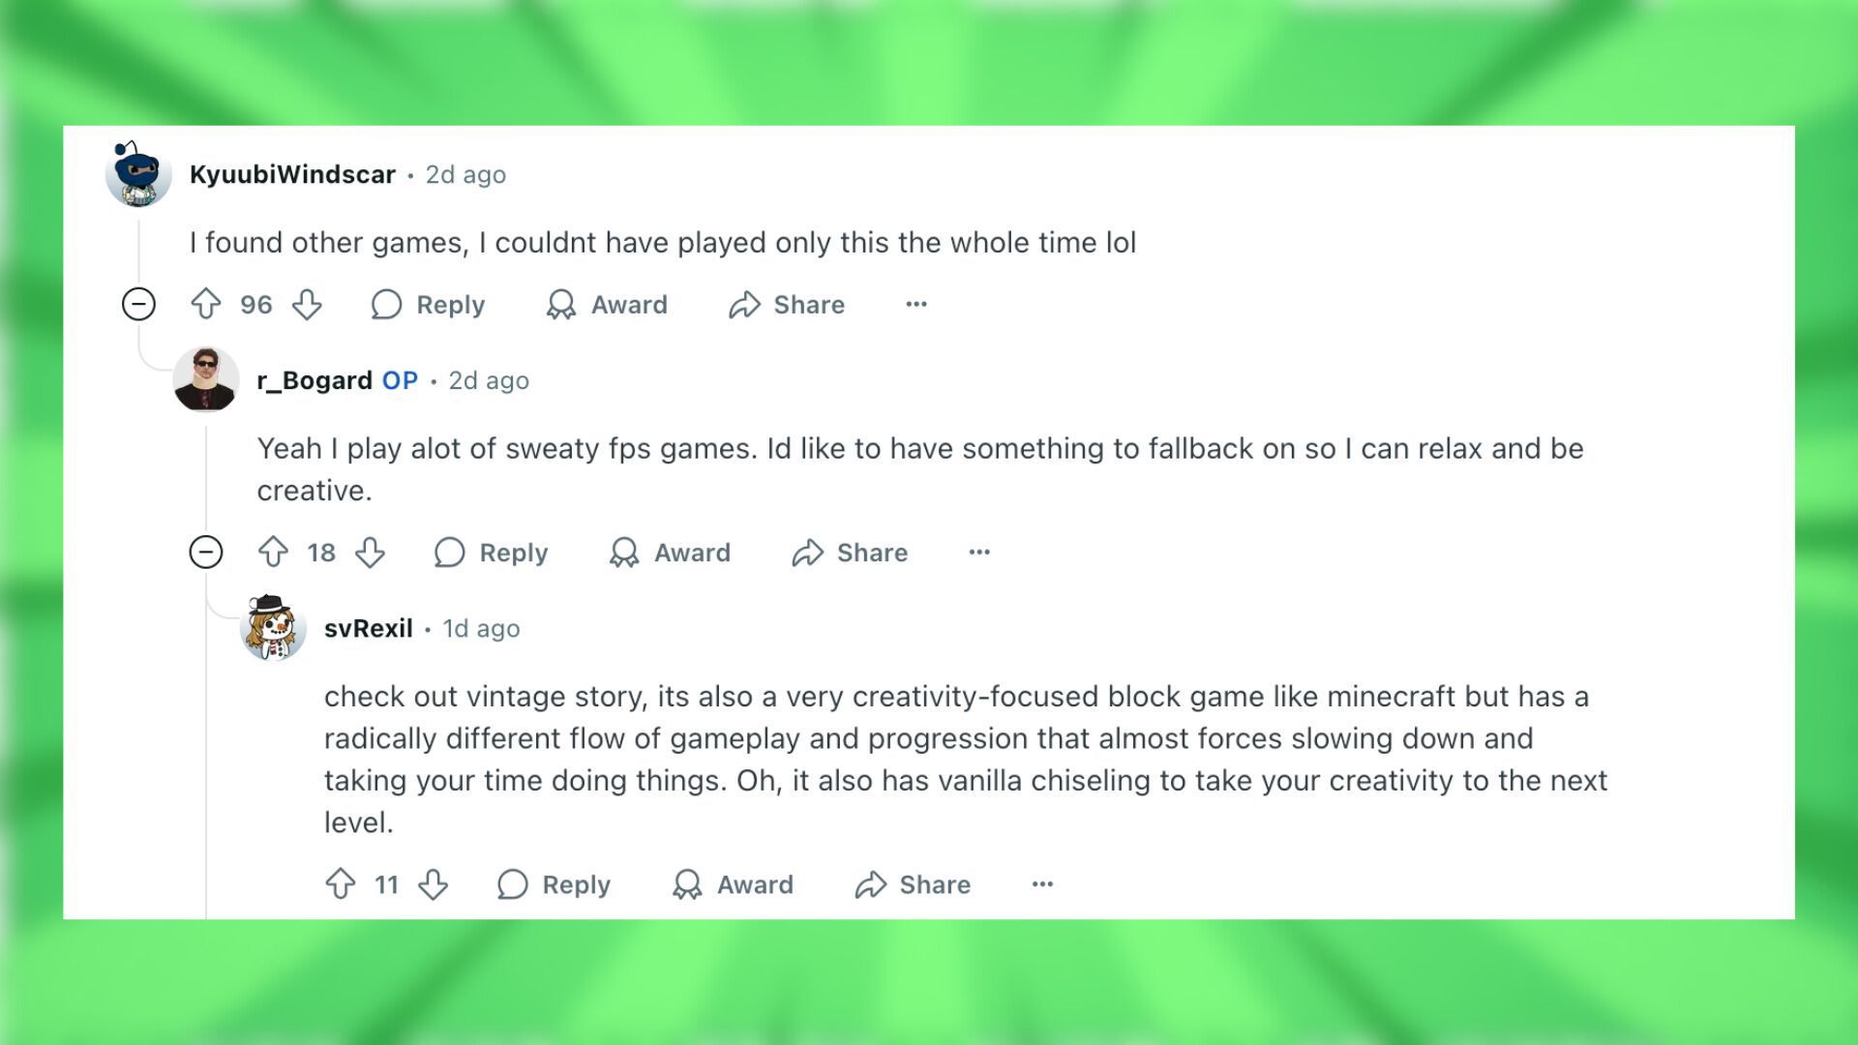Screen dimensions: 1858x1045
Task: Open r_Bogard's profile via username link
Action: 314,379
